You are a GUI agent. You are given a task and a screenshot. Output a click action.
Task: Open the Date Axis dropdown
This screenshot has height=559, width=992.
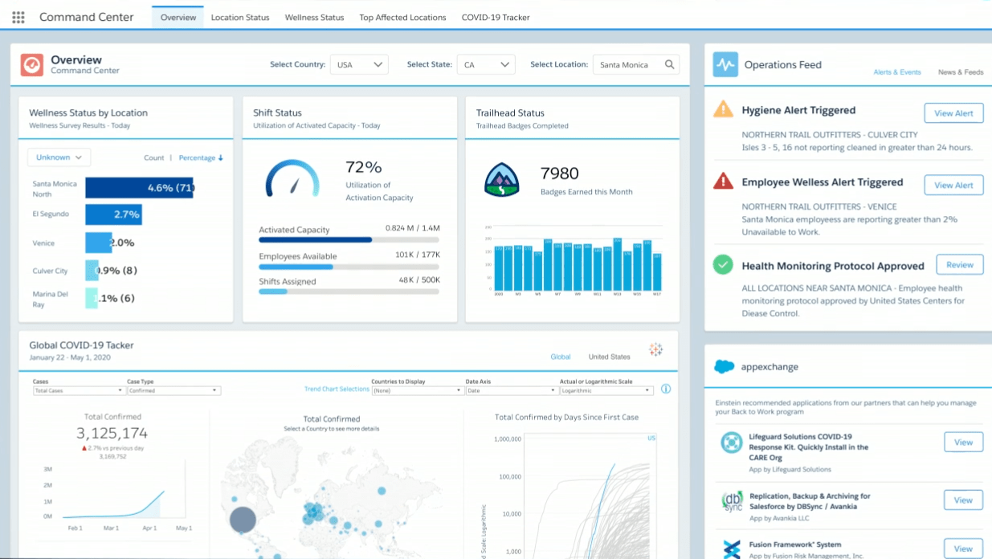pos(512,390)
